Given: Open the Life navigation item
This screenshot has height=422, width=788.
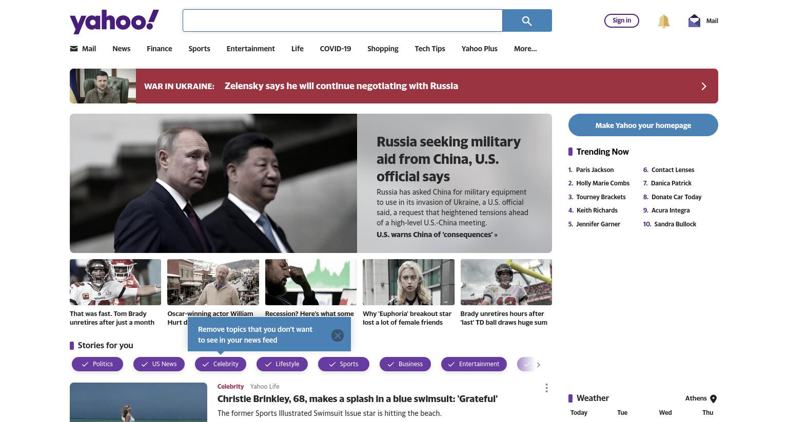Looking at the screenshot, I should (x=298, y=49).
